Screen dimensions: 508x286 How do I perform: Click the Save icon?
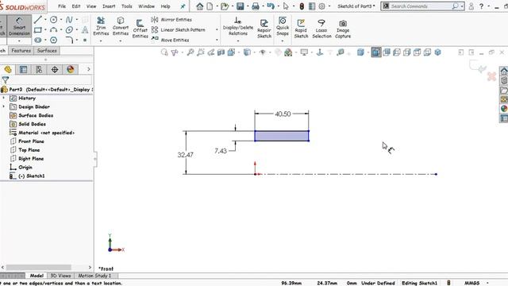[240, 6]
